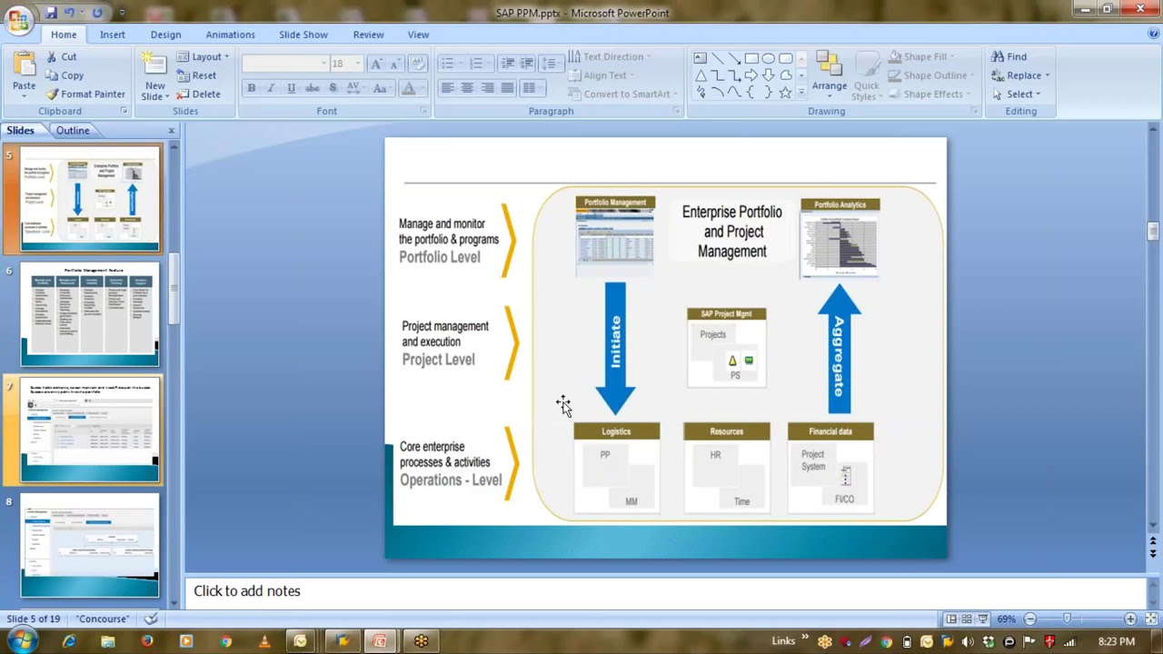Select the text box shape
The width and height of the screenshot is (1163, 654).
[x=701, y=58]
